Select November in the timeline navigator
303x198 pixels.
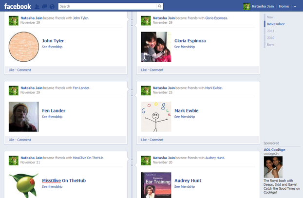276,24
